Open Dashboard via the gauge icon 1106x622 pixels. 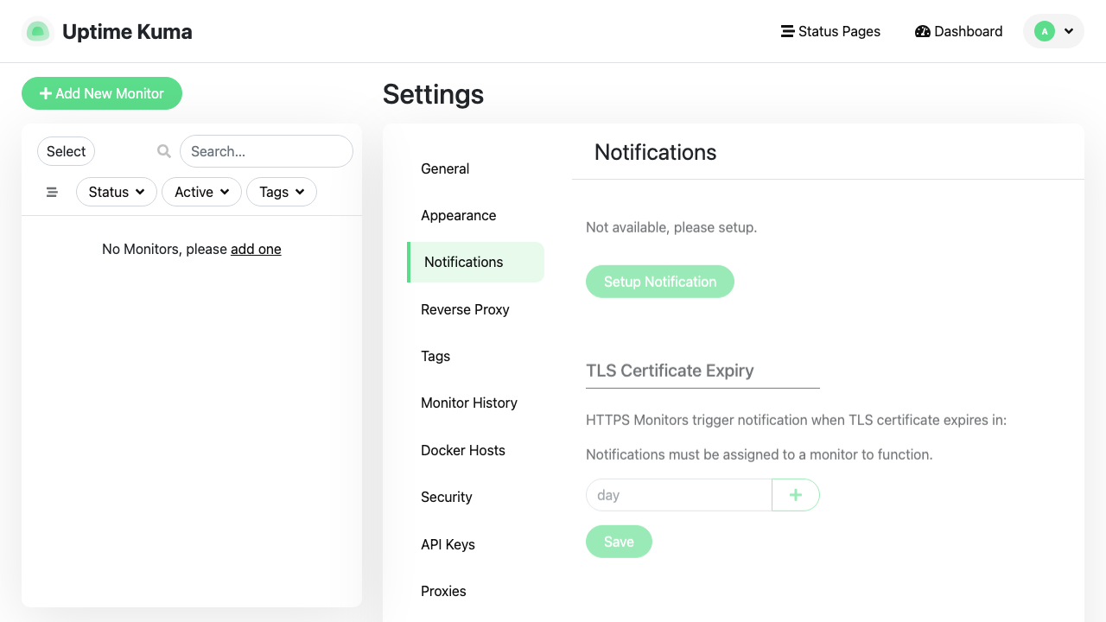point(922,31)
